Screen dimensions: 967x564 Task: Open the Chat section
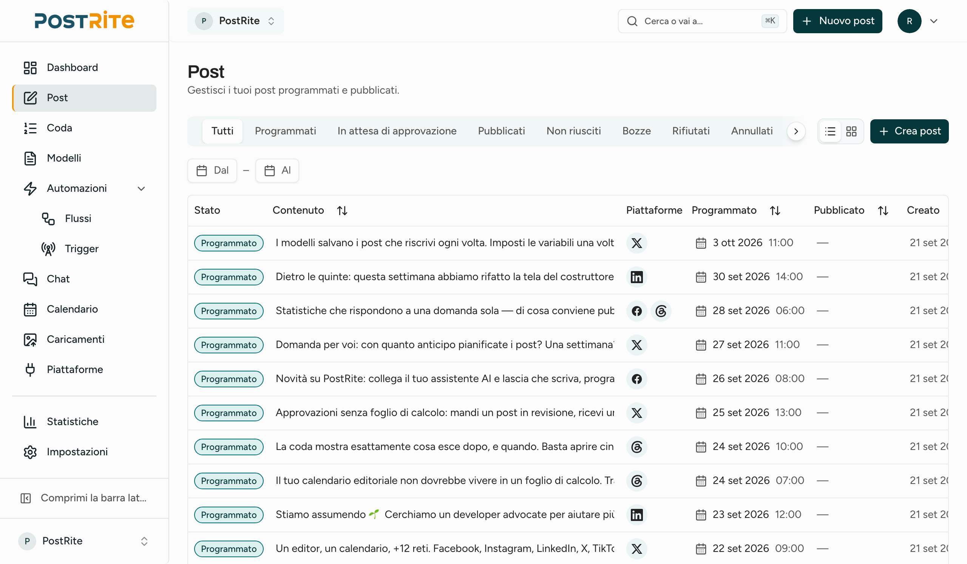[84, 279]
